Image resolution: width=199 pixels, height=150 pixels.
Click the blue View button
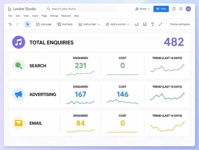(161, 9)
